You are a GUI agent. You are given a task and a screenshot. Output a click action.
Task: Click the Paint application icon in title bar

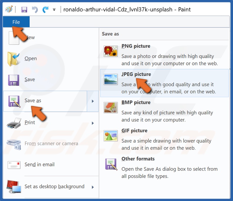pos(9,9)
